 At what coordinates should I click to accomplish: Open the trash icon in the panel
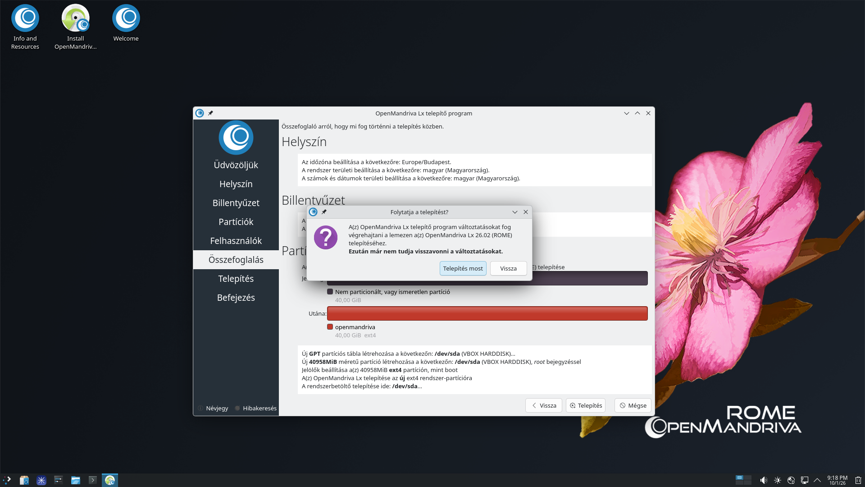(858, 480)
